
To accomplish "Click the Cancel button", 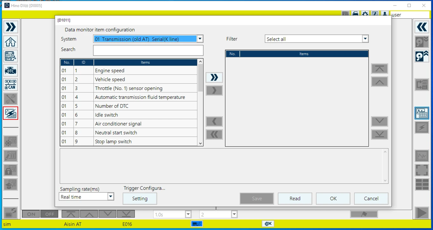I will 371,199.
